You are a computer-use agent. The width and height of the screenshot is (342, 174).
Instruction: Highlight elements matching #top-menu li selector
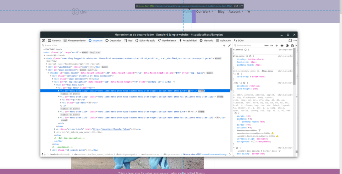click(250, 56)
